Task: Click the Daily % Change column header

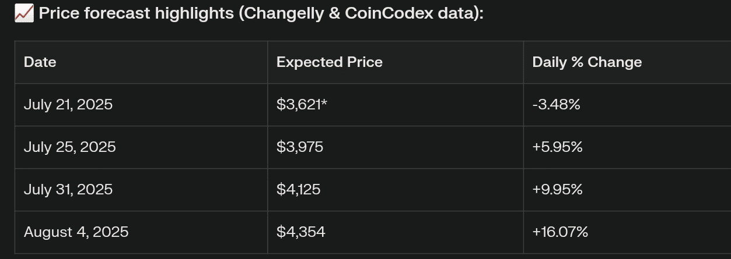Action: click(587, 62)
